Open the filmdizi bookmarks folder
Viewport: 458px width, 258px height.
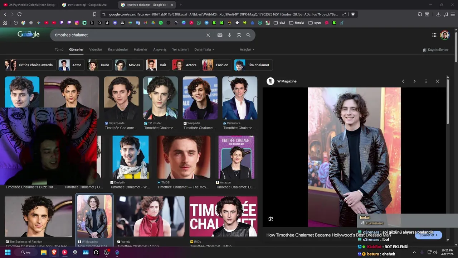pyautogui.click(x=296, y=23)
